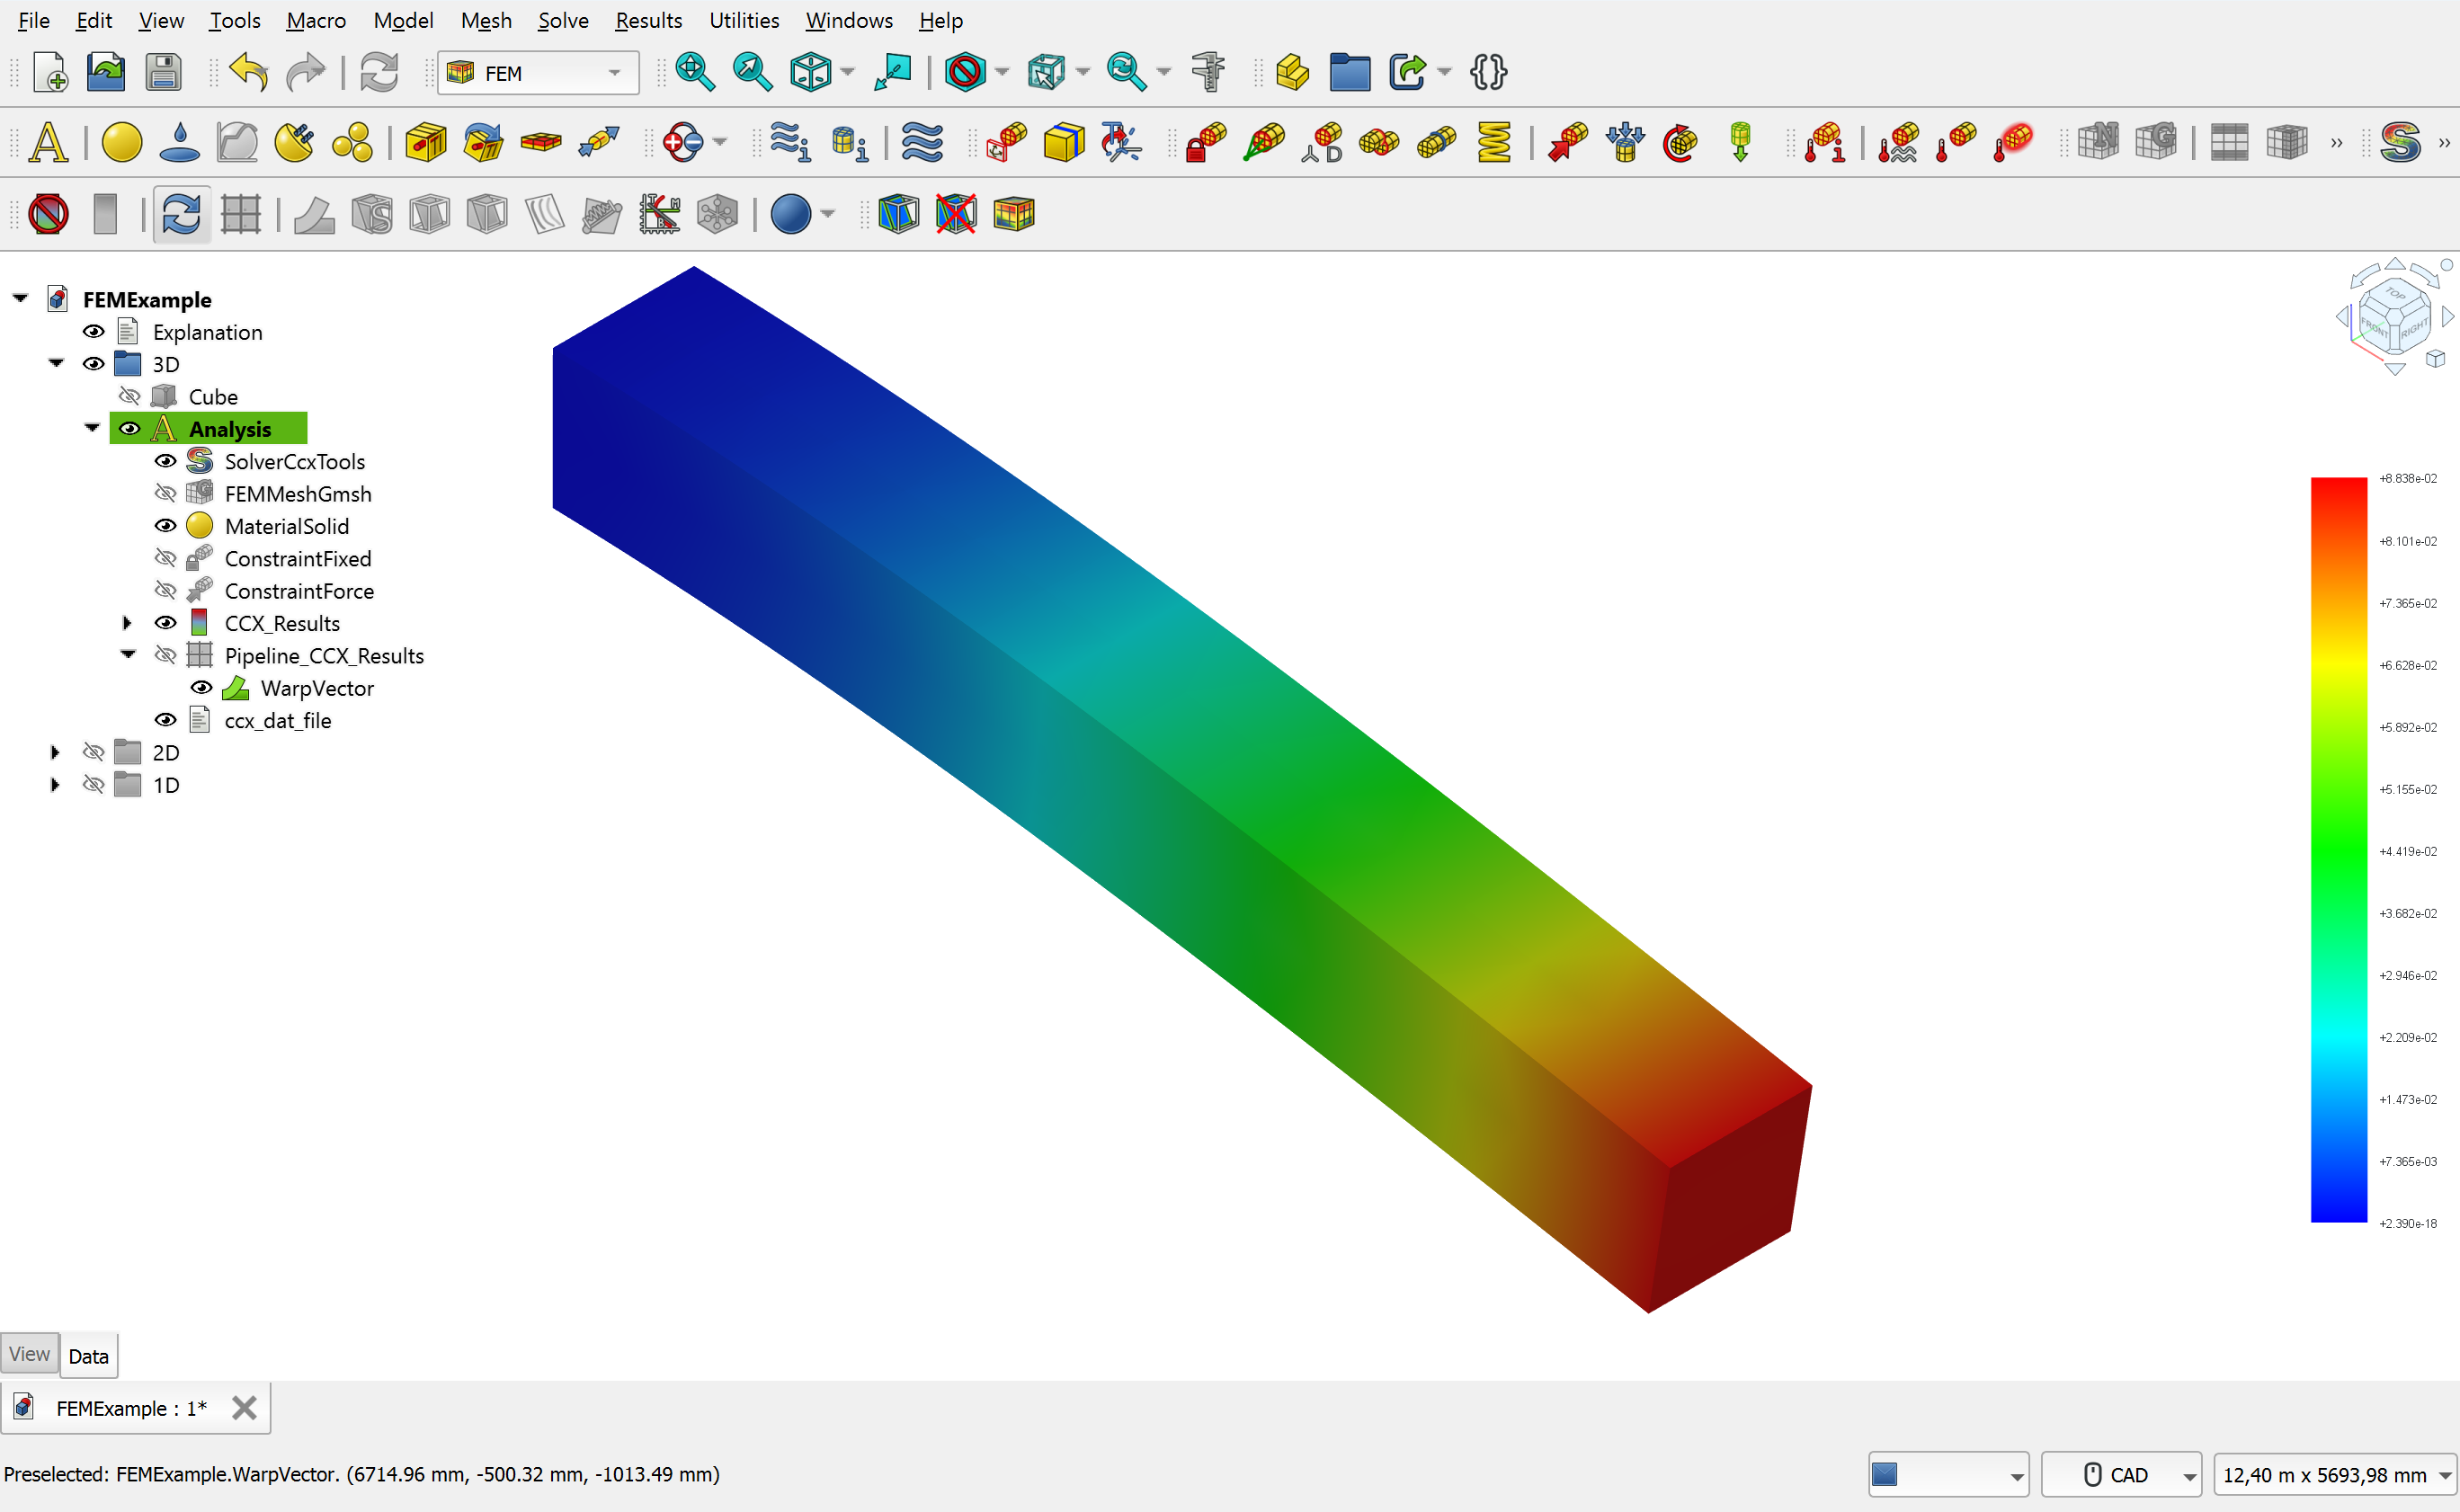This screenshot has height=1512, width=2460.
Task: Click the purge results icon
Action: coord(48,214)
